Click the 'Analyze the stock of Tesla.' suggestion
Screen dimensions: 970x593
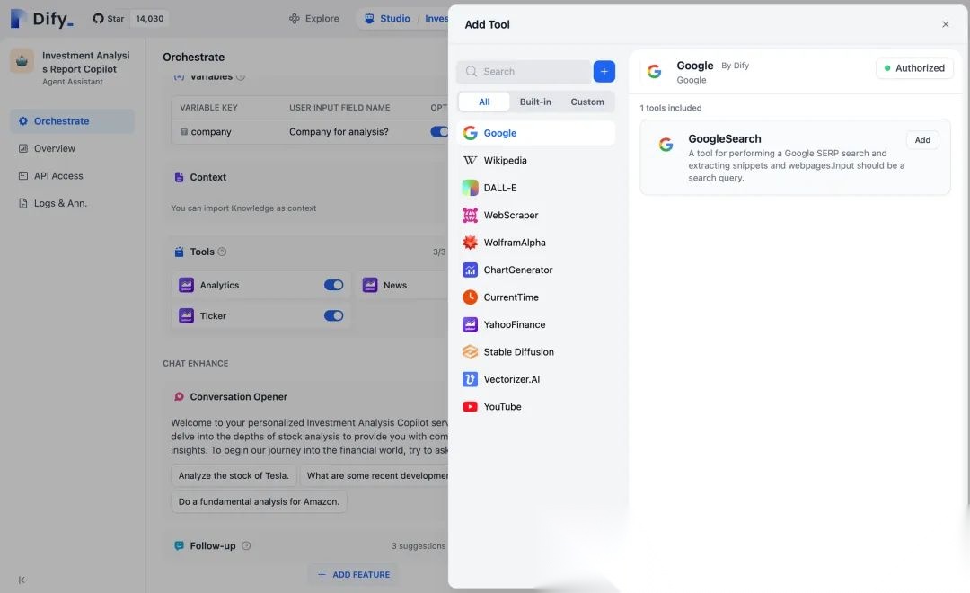pyautogui.click(x=234, y=475)
